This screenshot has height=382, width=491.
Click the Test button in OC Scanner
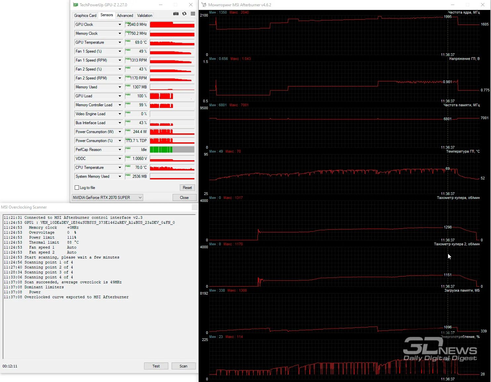[x=156, y=366]
